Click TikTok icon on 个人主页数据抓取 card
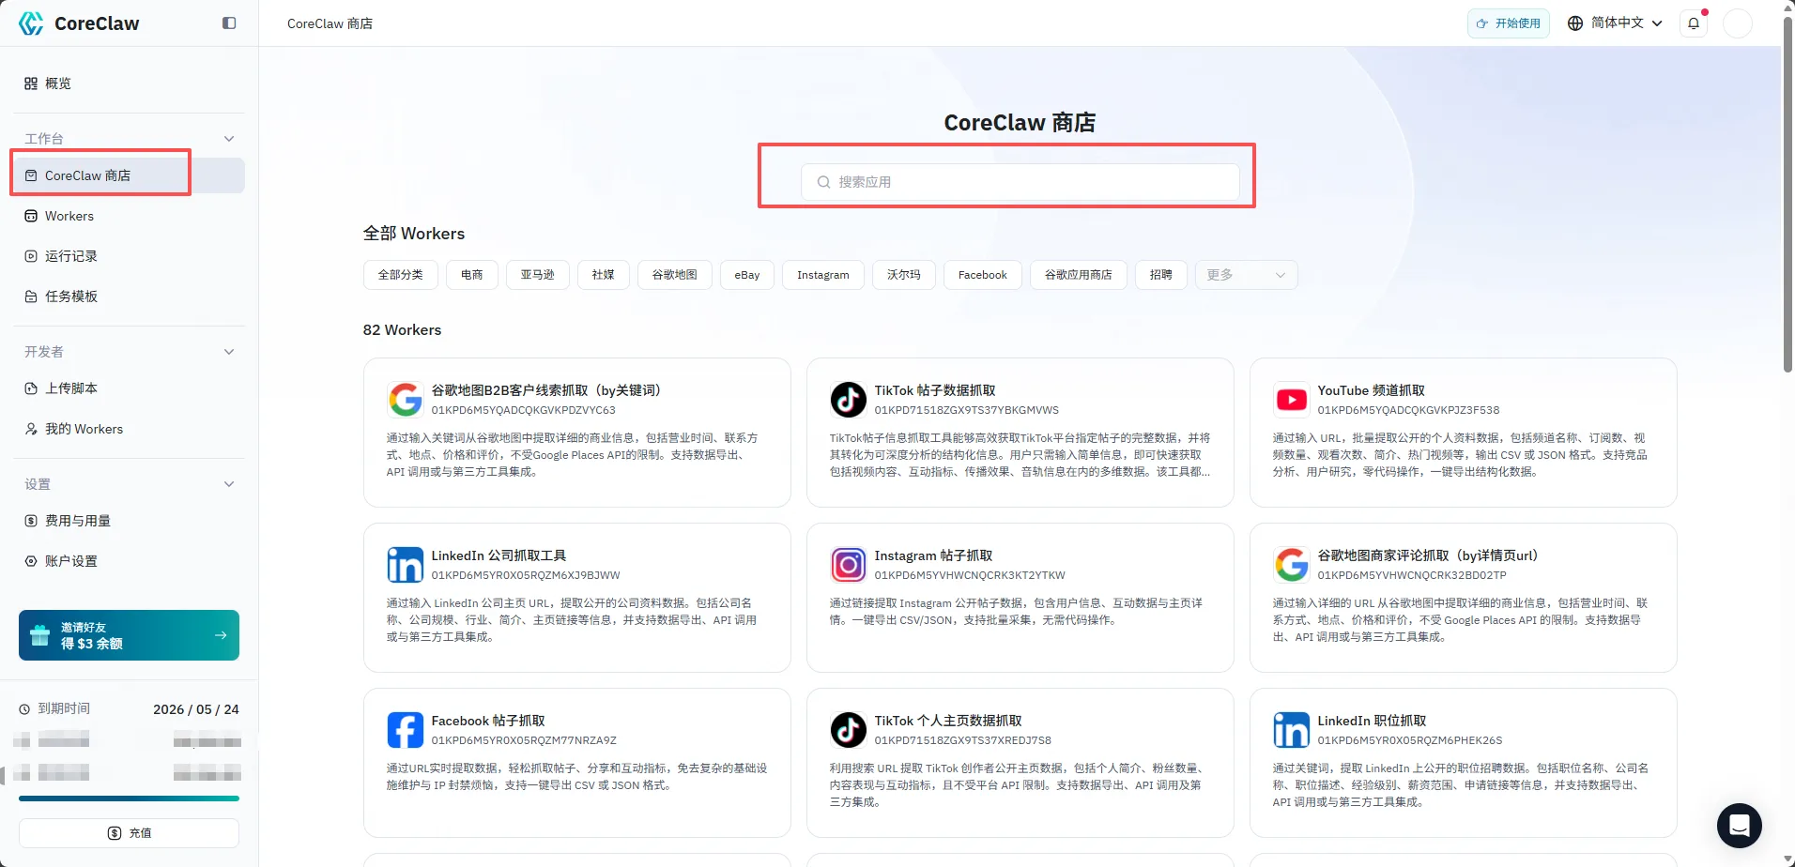This screenshot has height=867, width=1795. (849, 730)
